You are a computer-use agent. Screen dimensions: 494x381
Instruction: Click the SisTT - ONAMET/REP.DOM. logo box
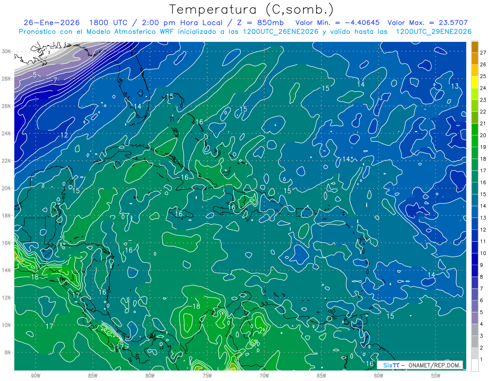click(419, 365)
